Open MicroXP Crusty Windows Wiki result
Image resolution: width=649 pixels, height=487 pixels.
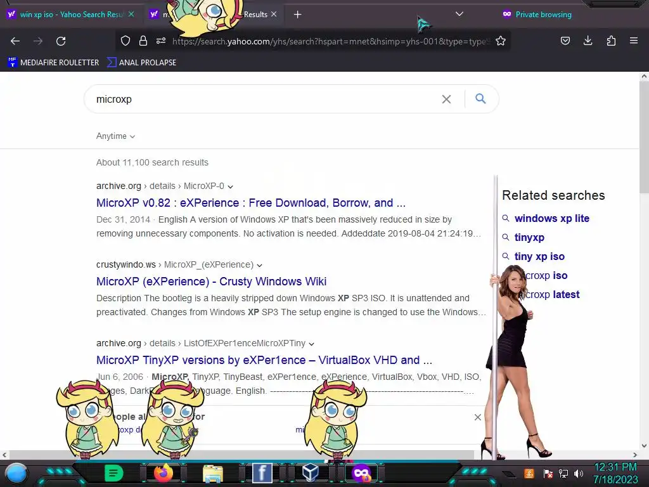(211, 282)
